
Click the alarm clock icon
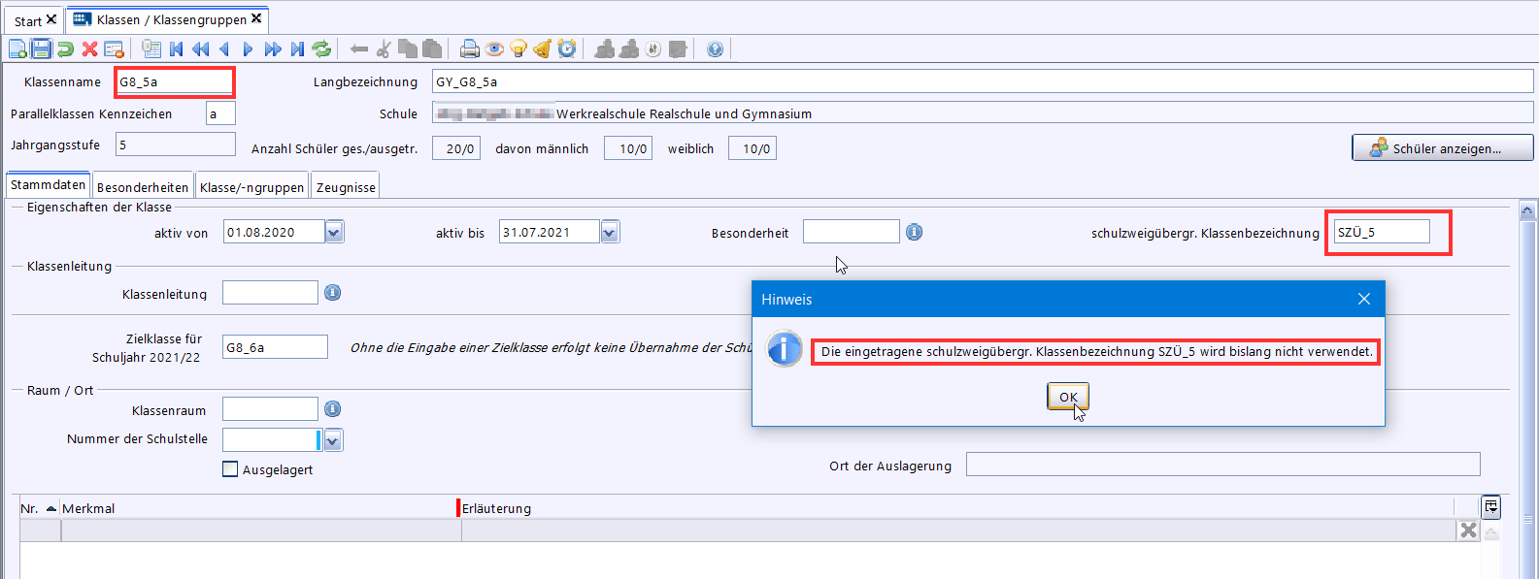[567, 48]
